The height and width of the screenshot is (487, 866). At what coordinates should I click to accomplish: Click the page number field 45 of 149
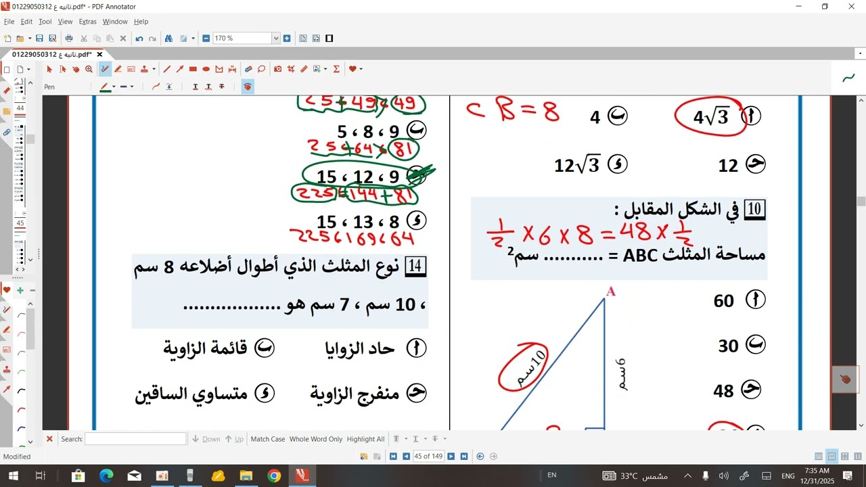428,457
